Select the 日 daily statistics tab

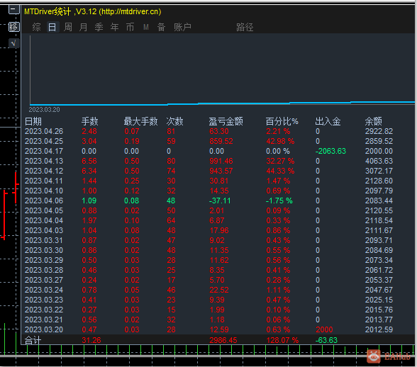(52, 27)
